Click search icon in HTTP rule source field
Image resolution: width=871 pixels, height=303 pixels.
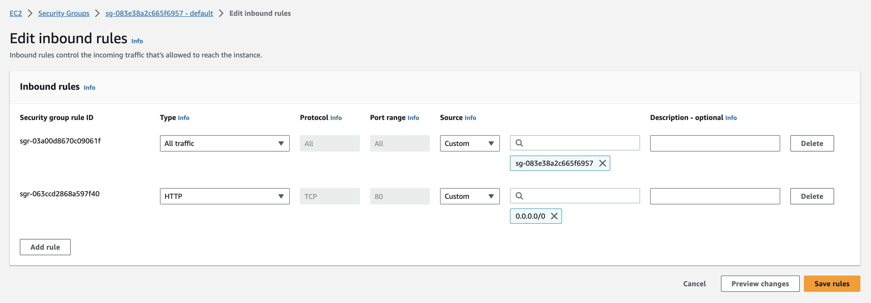pyautogui.click(x=519, y=196)
